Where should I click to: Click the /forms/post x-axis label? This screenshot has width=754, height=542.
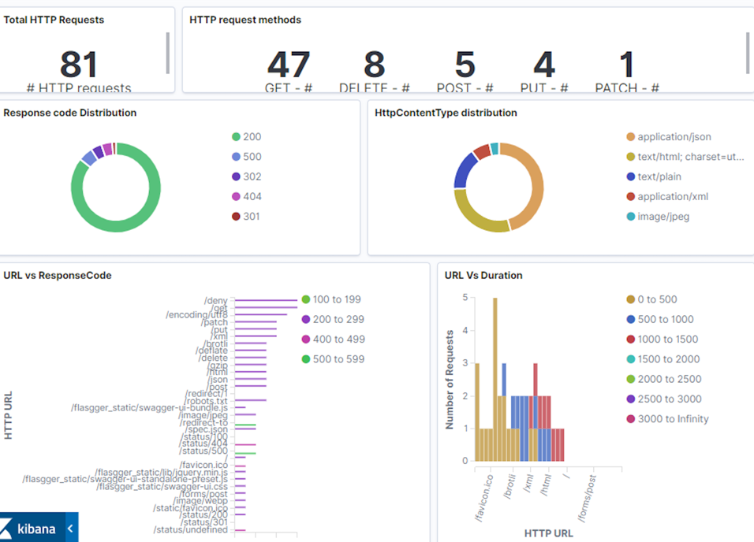pos(587,498)
